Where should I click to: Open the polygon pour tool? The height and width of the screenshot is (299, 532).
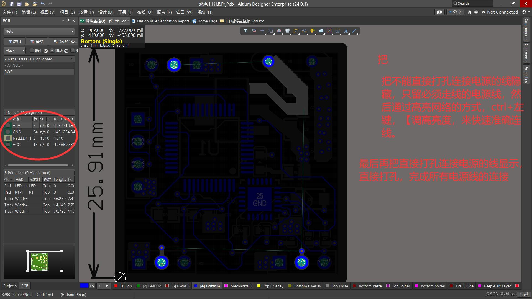point(321,31)
